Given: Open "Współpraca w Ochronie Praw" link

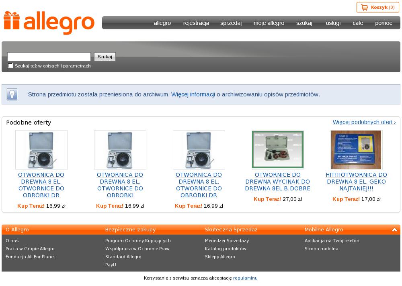Looking at the screenshot, I should tap(137, 249).
